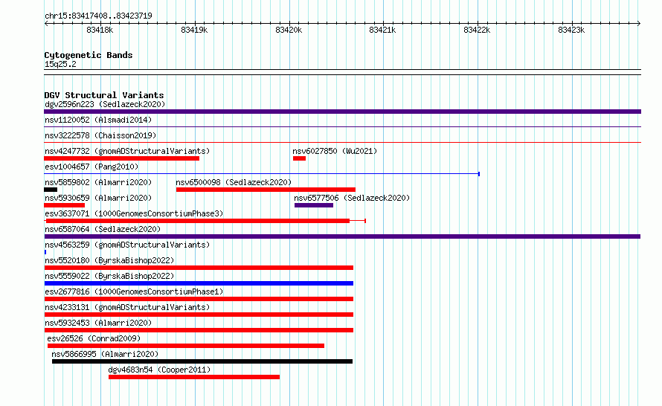The width and height of the screenshot is (662, 406).
Task: Click the 83422k ruler label
Action: (477, 30)
